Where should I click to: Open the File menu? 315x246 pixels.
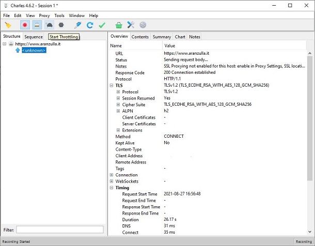[6, 15]
